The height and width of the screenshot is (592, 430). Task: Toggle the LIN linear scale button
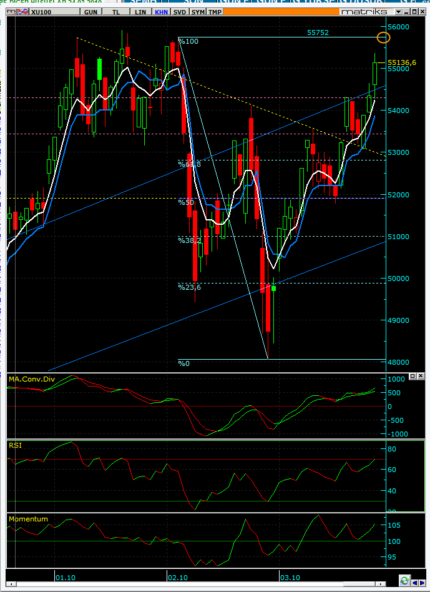[x=140, y=12]
